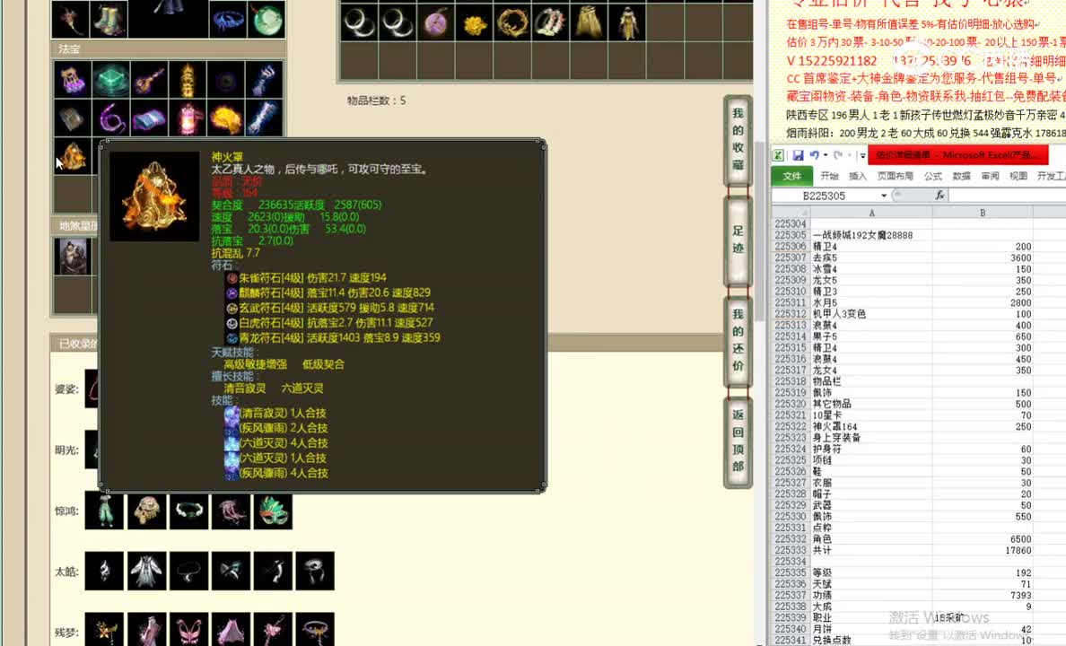Click the pink heart wand in 残梦 row
1066x646 pixels.
[x=273, y=630]
